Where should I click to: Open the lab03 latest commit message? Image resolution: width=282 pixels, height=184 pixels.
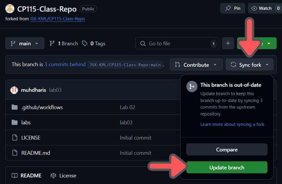click(x=55, y=90)
